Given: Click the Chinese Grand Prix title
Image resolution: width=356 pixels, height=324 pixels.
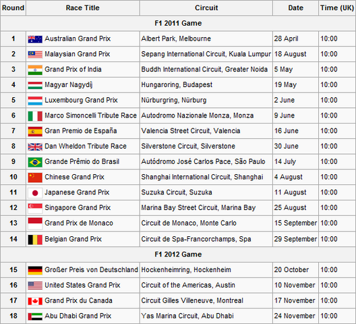Looking at the screenshot, I should pos(74,177).
